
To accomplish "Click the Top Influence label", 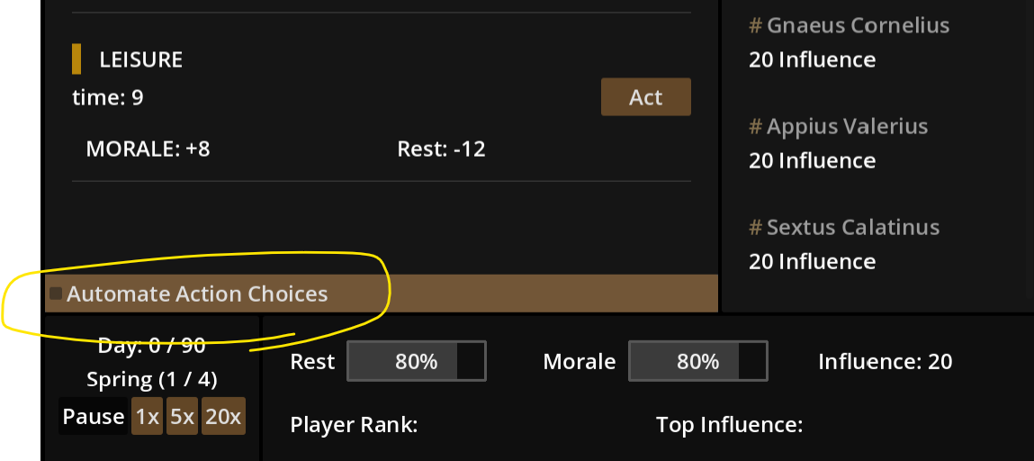I will pyautogui.click(x=729, y=425).
